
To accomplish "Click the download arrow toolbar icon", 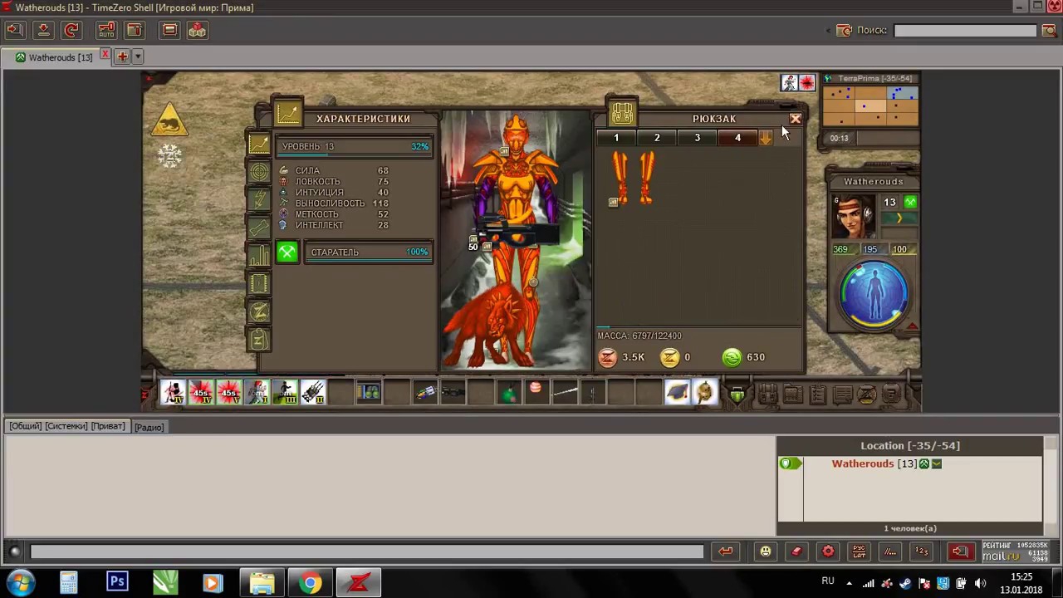I will 43,30.
